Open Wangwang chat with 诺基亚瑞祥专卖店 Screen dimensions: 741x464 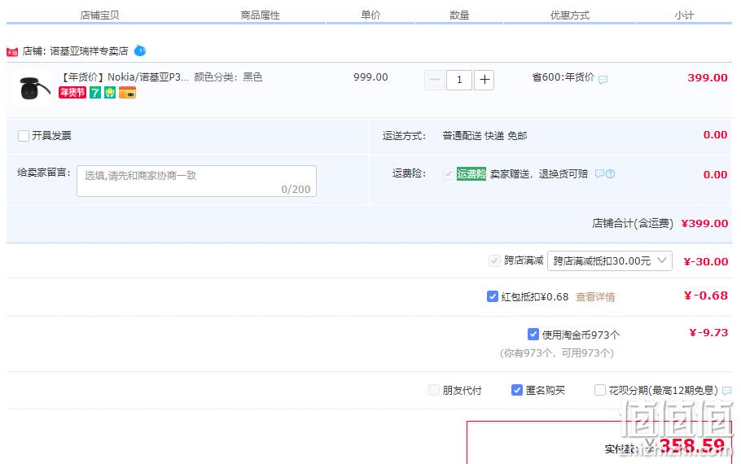(x=140, y=50)
